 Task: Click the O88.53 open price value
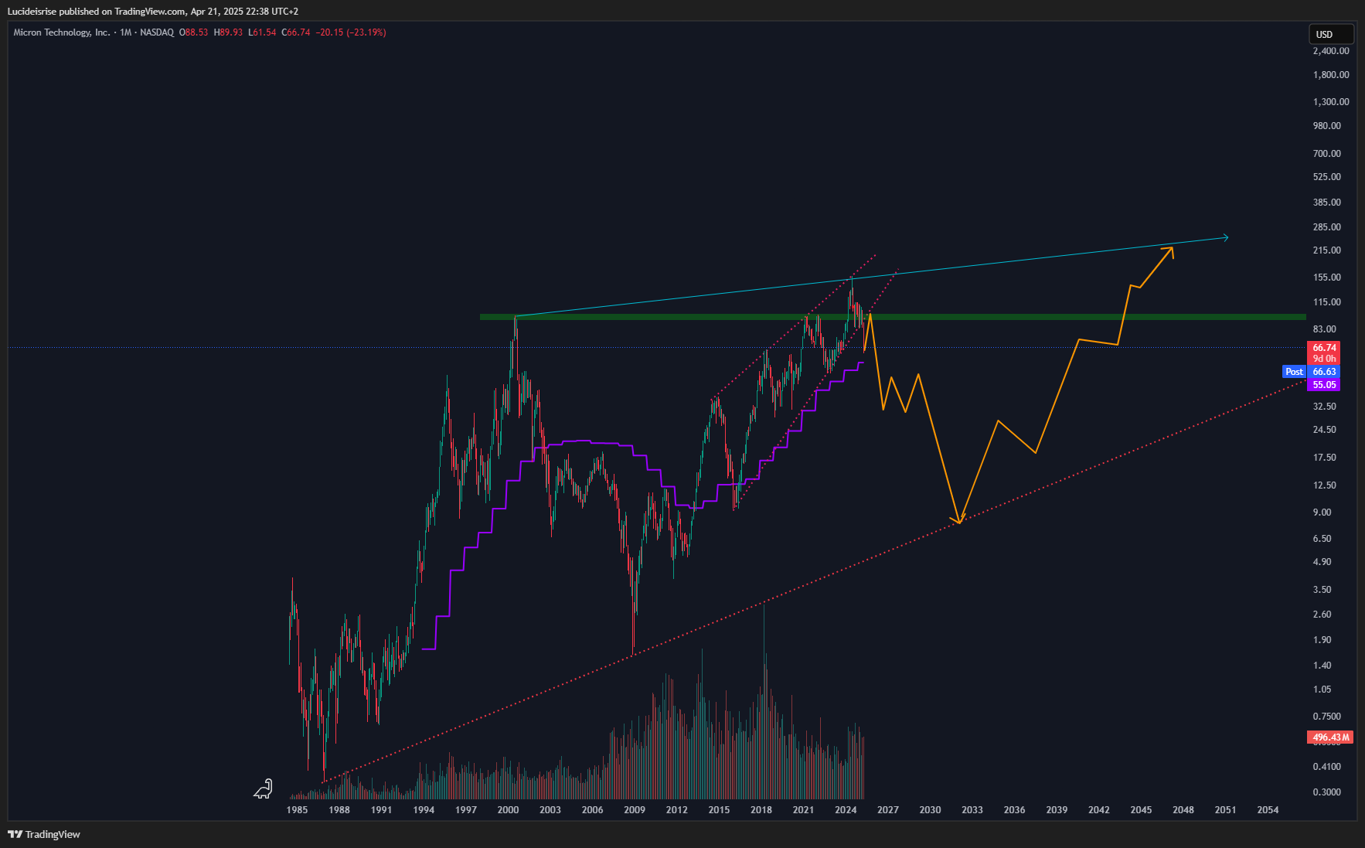tap(194, 32)
